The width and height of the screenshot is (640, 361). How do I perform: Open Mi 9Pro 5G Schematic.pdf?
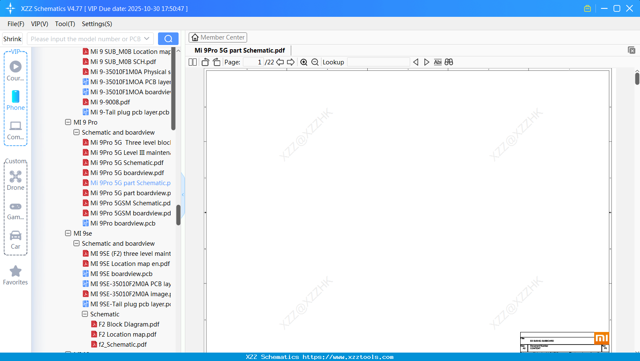tap(123, 163)
